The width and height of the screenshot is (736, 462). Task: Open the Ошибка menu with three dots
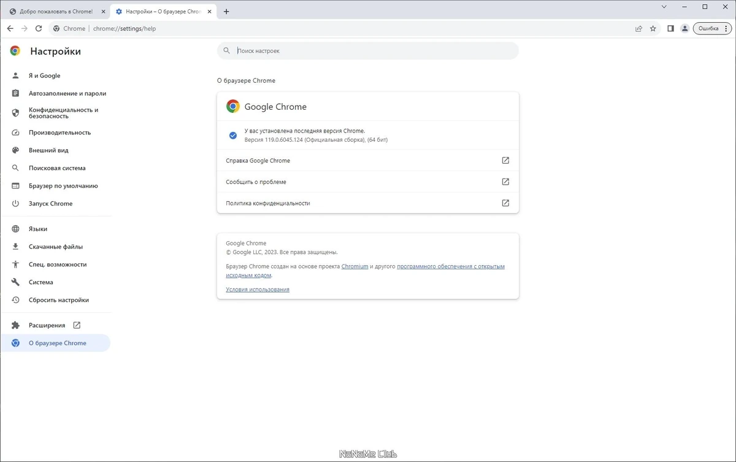711,28
